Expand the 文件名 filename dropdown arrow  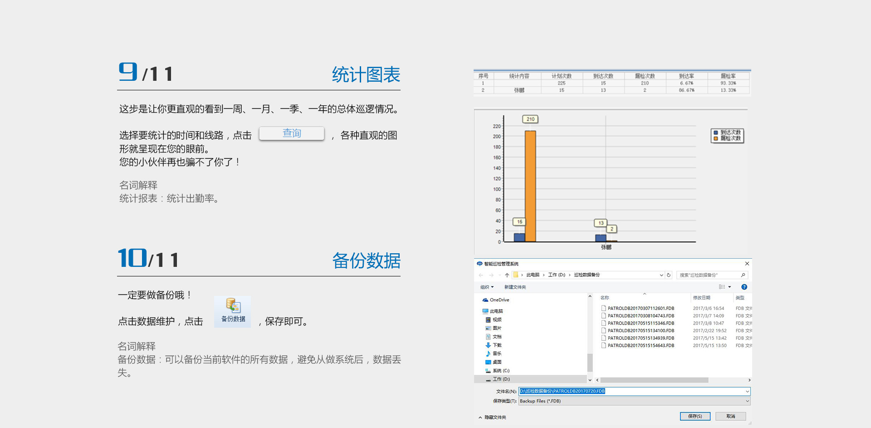tap(747, 391)
